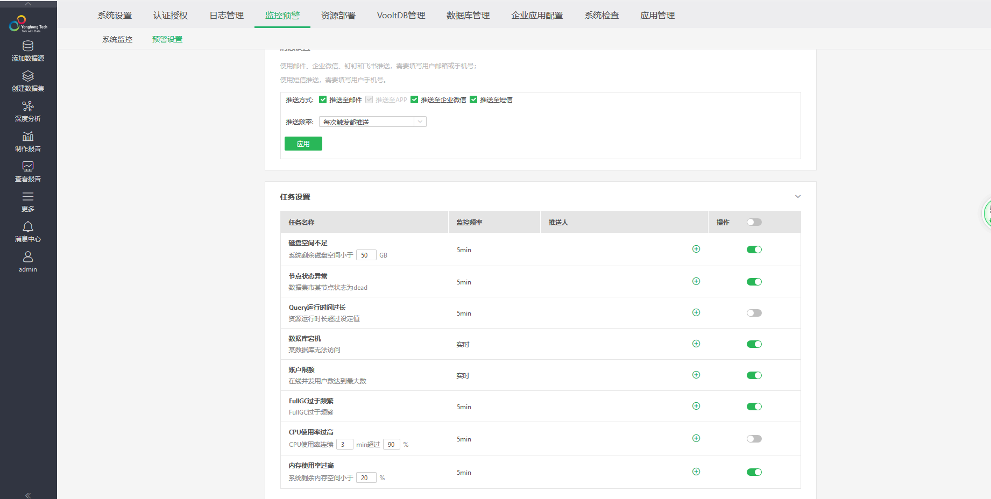This screenshot has width=991, height=499.
Task: Edit CPU usage percent field showing 90
Action: 392,444
